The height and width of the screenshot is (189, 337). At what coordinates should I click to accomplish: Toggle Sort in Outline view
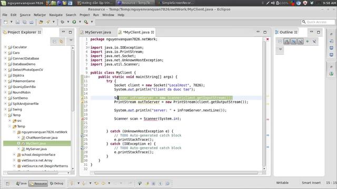[x=286, y=41]
